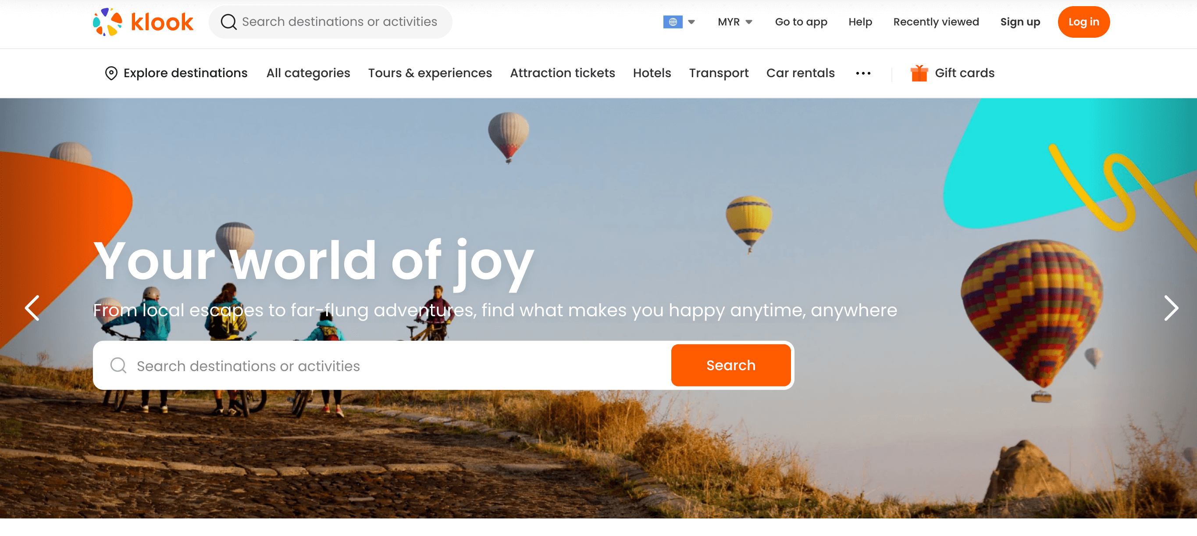The image size is (1197, 536).
Task: Click the search magnifier icon in hero bar
Action: 118,366
